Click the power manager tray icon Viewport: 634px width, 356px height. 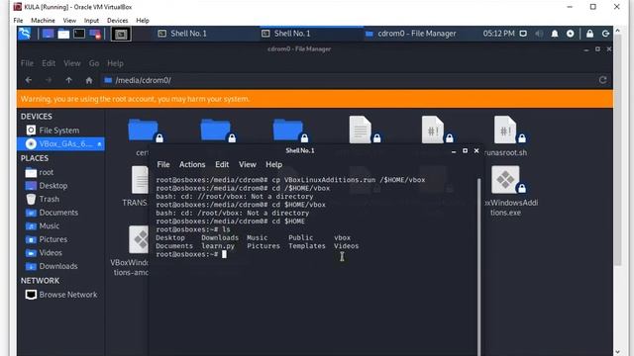(571, 34)
